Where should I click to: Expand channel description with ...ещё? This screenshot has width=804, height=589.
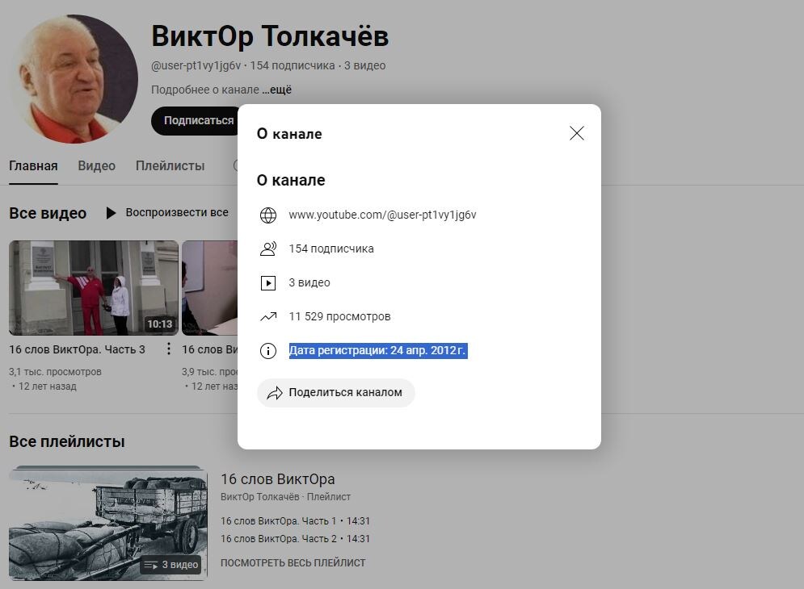[277, 90]
